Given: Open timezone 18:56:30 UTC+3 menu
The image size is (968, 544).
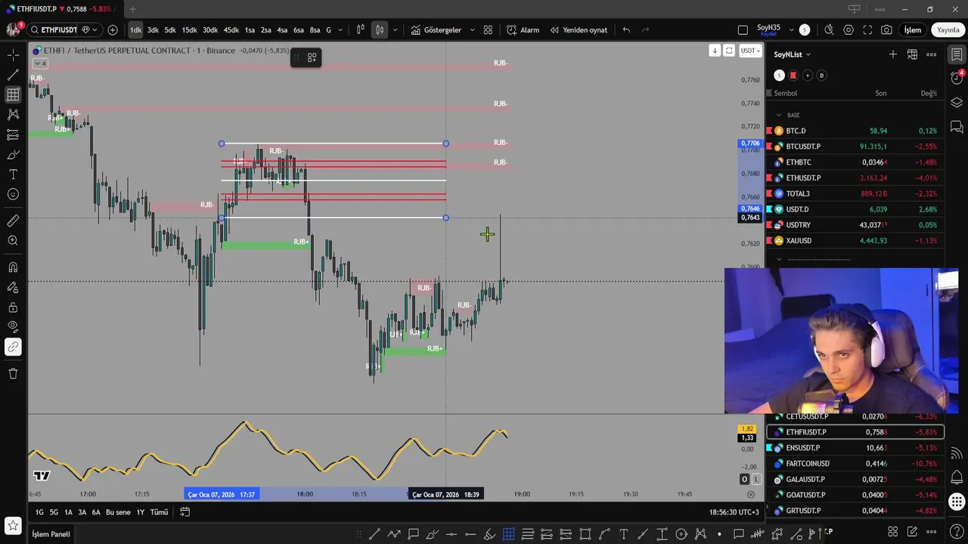Looking at the screenshot, I should coord(734,512).
